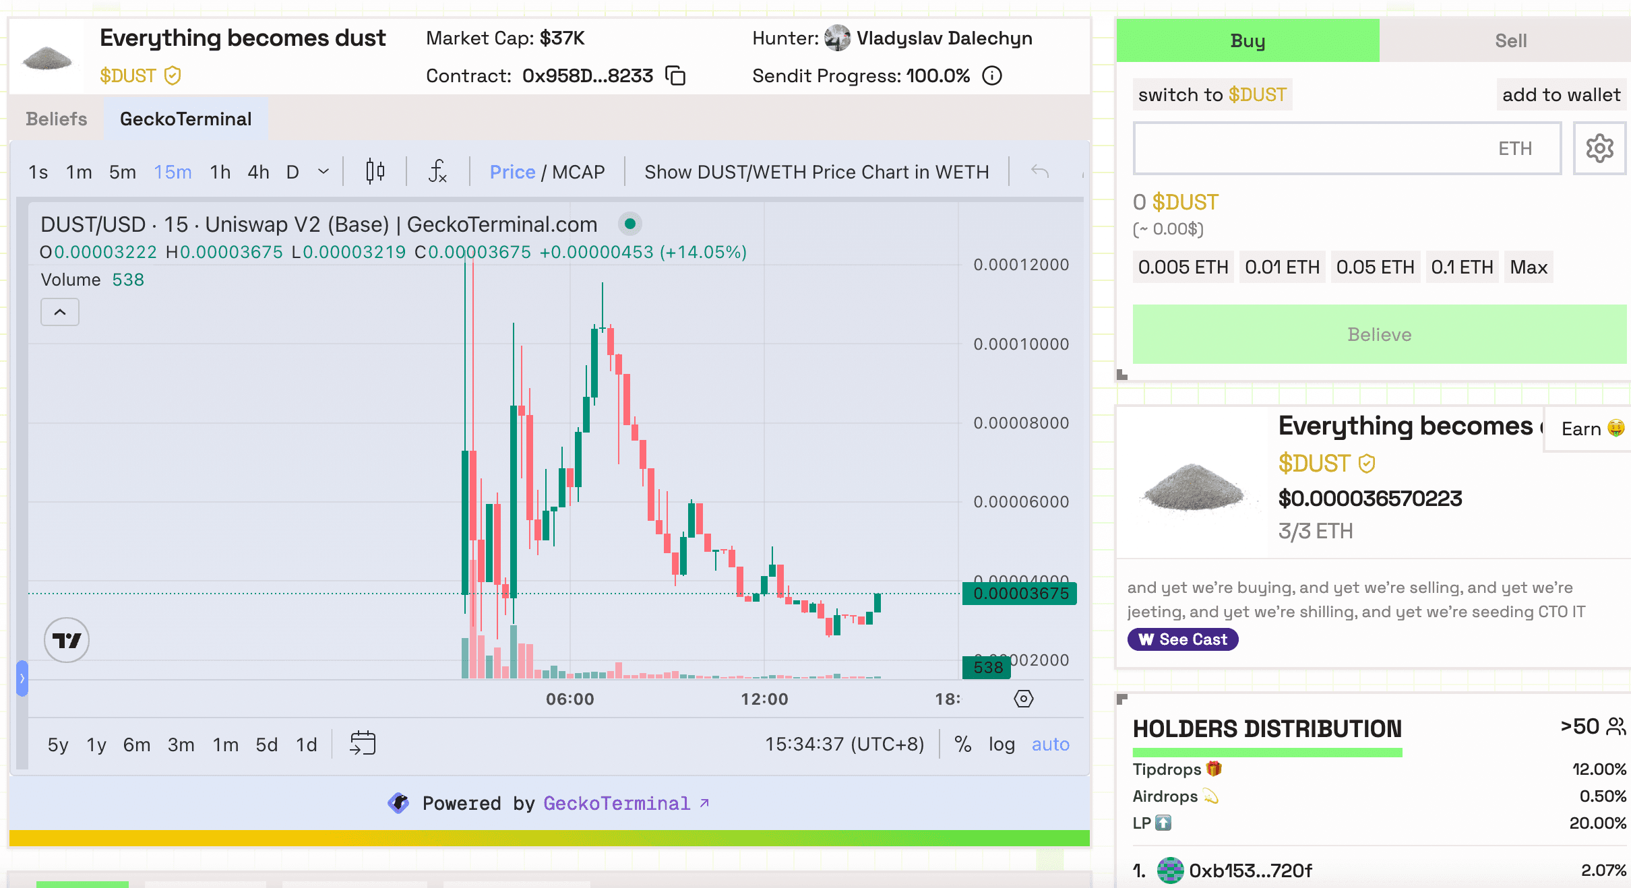Set chart range to 5d

click(267, 744)
